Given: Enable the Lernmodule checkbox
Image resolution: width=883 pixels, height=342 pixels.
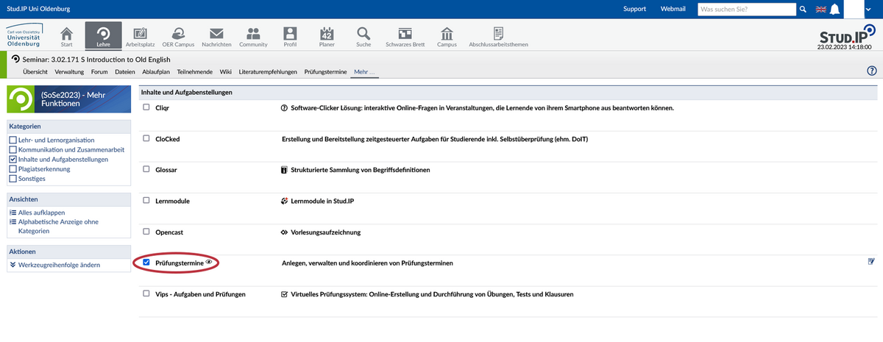Looking at the screenshot, I should 146,200.
